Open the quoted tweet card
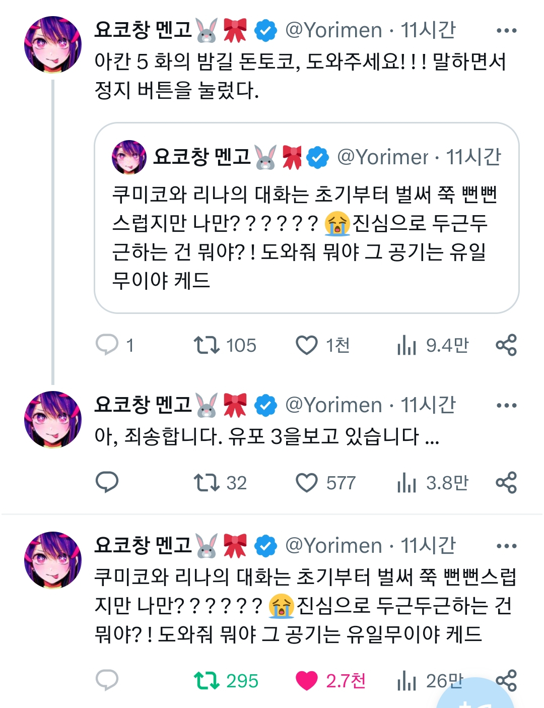 pos(306,237)
